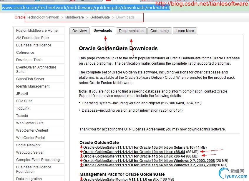Select WebLogic Server in the sidebar

pyautogui.click(x=39, y=152)
